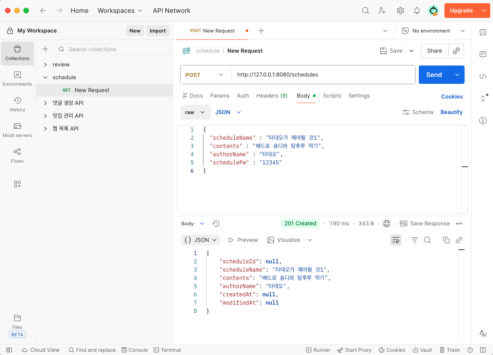
Task: Open the Environments sidebar panel
Action: (x=17, y=79)
